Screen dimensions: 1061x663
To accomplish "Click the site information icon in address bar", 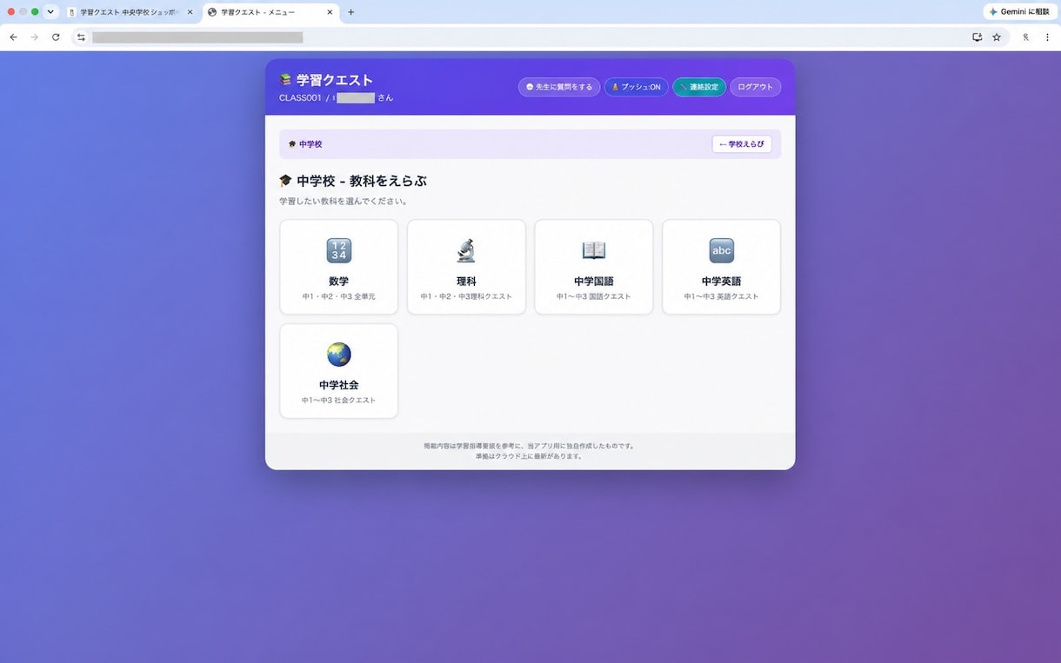I will [x=81, y=37].
